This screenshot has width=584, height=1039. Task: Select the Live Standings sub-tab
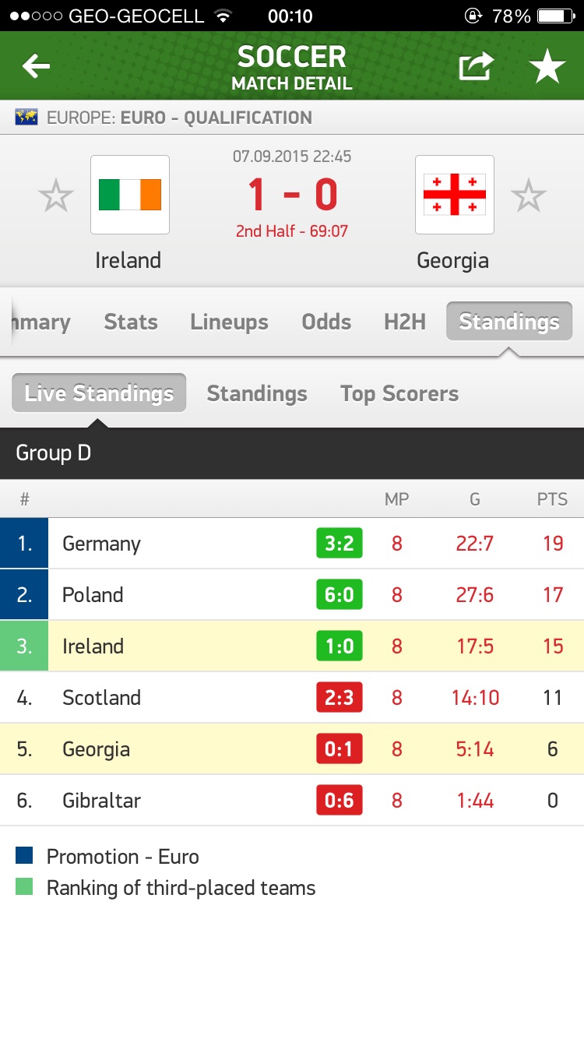[99, 393]
